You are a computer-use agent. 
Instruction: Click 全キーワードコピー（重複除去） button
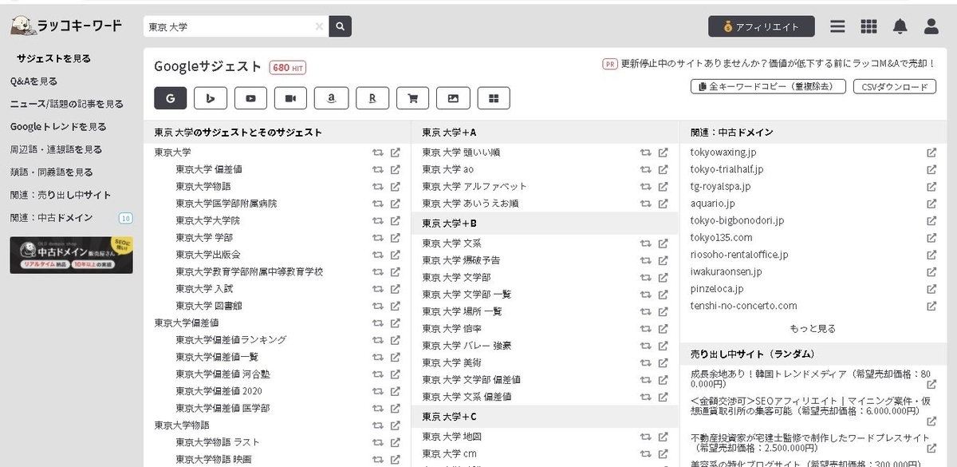[768, 86]
